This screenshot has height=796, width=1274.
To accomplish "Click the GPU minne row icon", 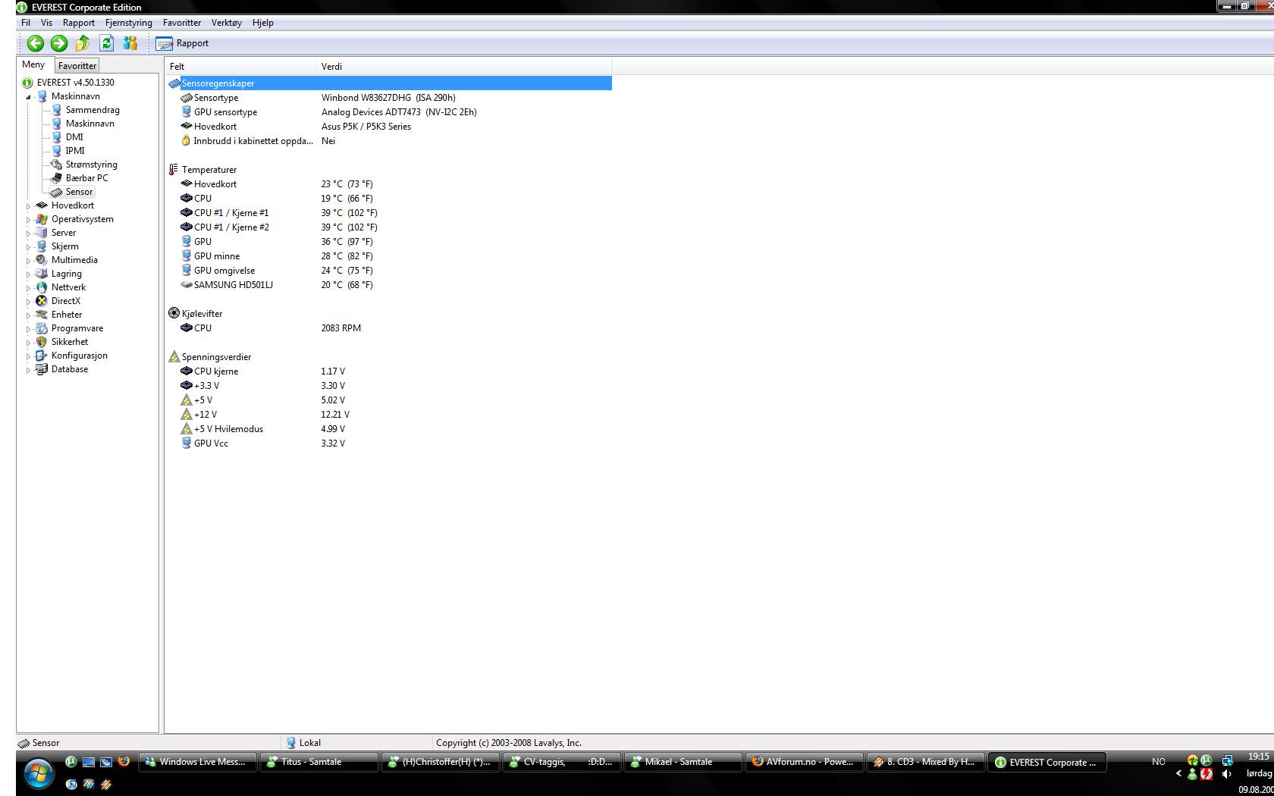I will click(186, 255).
